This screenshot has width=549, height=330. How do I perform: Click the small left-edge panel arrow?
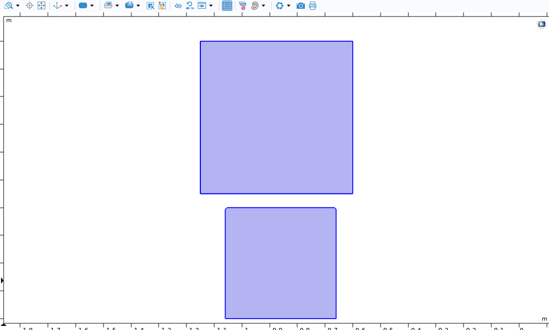(x=2, y=280)
